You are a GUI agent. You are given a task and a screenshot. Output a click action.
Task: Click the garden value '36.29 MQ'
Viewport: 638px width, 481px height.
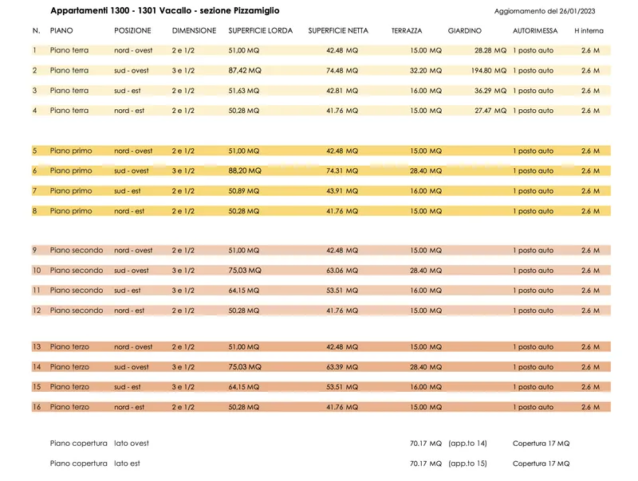click(x=490, y=91)
